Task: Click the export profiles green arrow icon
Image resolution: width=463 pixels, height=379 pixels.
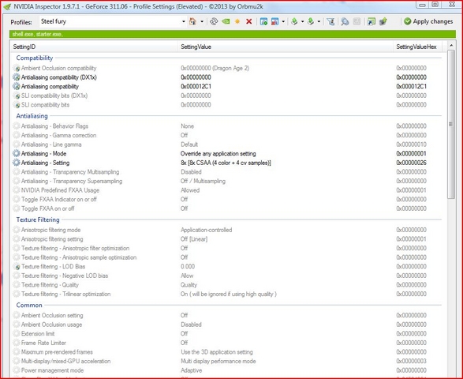Action: coord(294,21)
